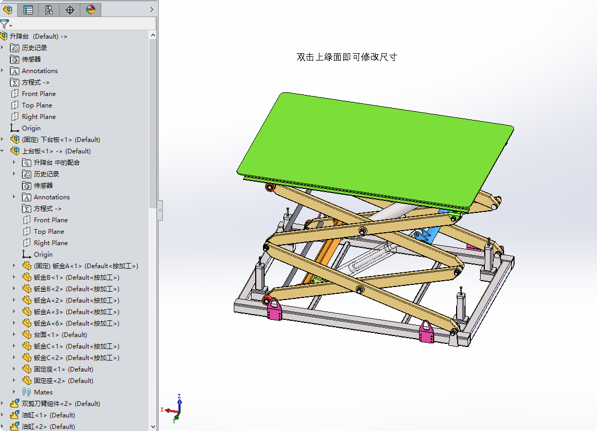Select 钣金C<2> (Default<按加工>)
The image size is (597, 431).
pos(77,357)
